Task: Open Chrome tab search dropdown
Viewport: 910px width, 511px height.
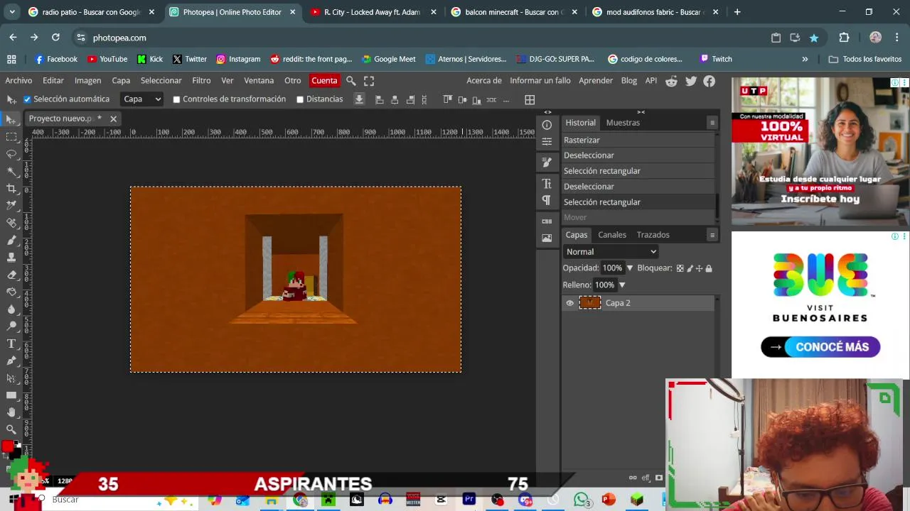Action: coord(12,12)
